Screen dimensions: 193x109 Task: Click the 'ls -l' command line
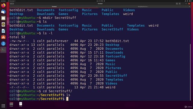(48, 33)
